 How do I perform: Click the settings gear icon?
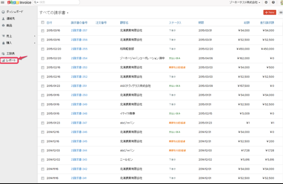click(266, 2)
